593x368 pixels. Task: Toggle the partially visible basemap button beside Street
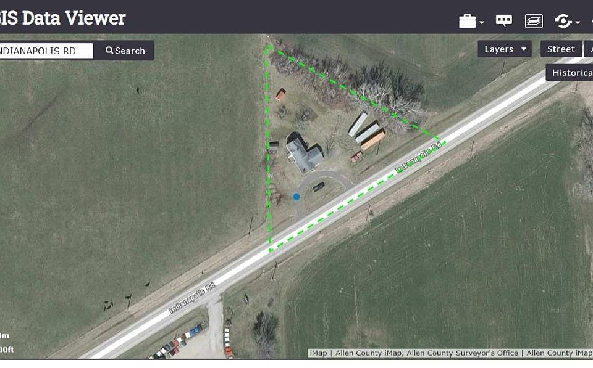click(589, 49)
